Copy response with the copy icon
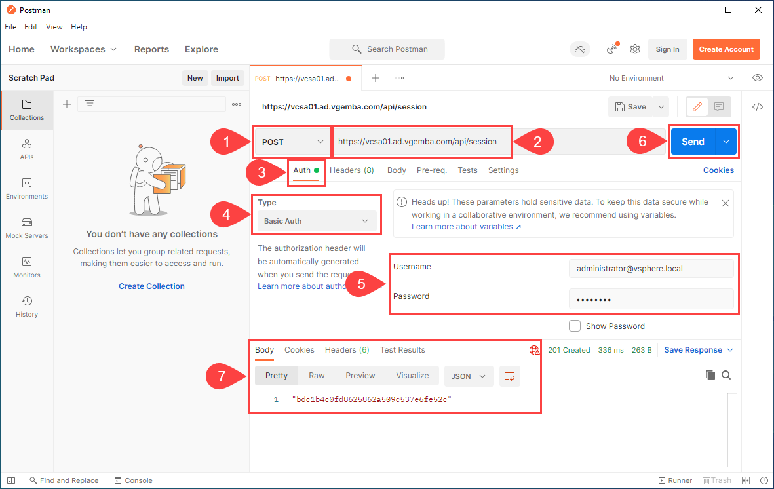This screenshot has width=774, height=489. click(x=710, y=375)
